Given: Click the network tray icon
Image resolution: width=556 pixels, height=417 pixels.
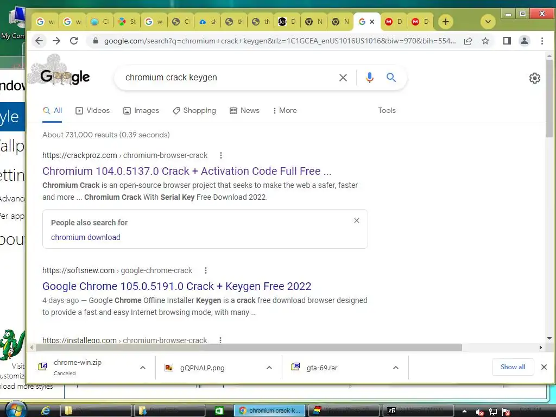Looking at the screenshot, I should click(492, 412).
